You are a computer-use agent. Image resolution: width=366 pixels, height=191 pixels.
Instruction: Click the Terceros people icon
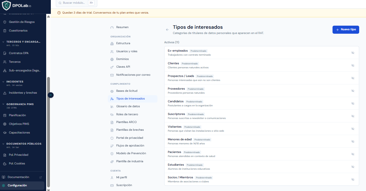5,62
